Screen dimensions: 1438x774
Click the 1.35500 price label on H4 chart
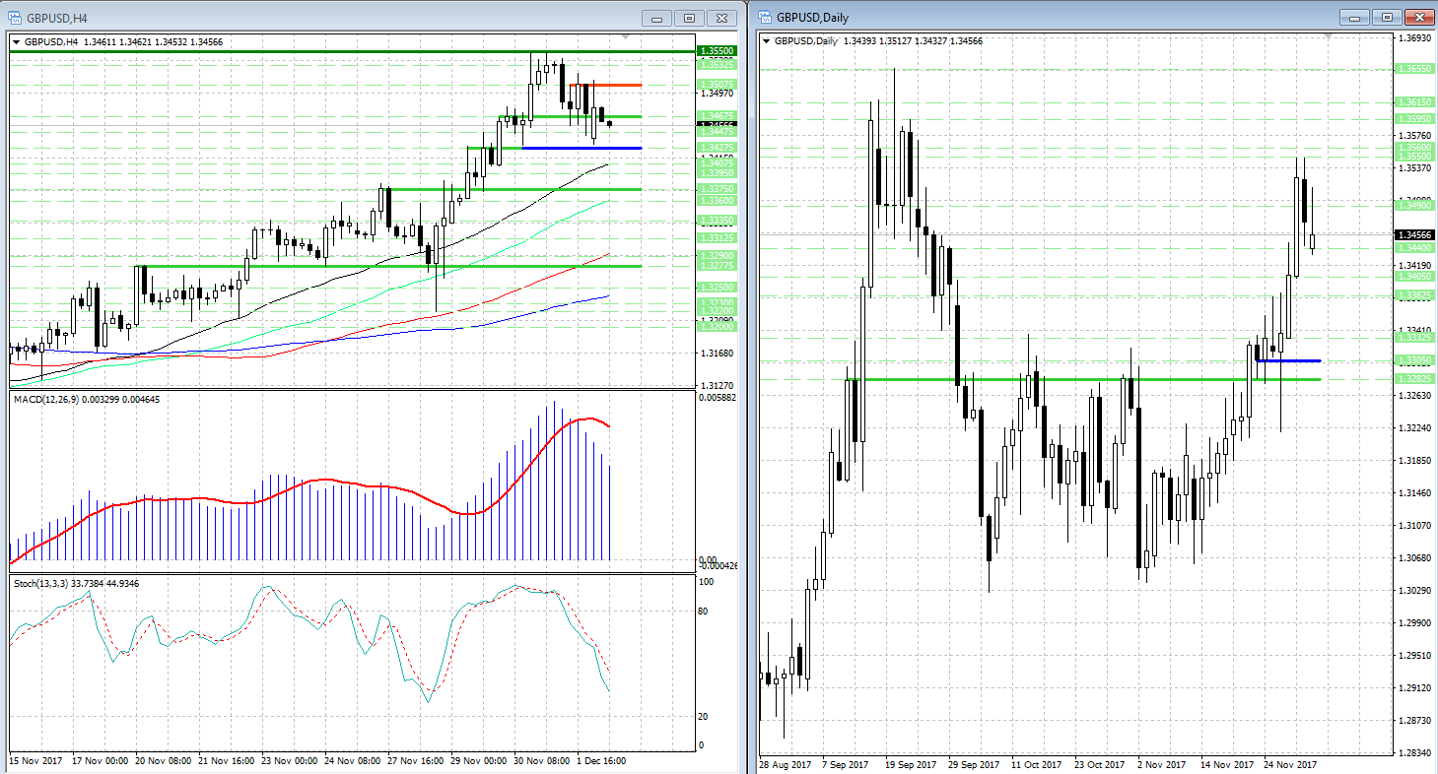click(x=715, y=49)
